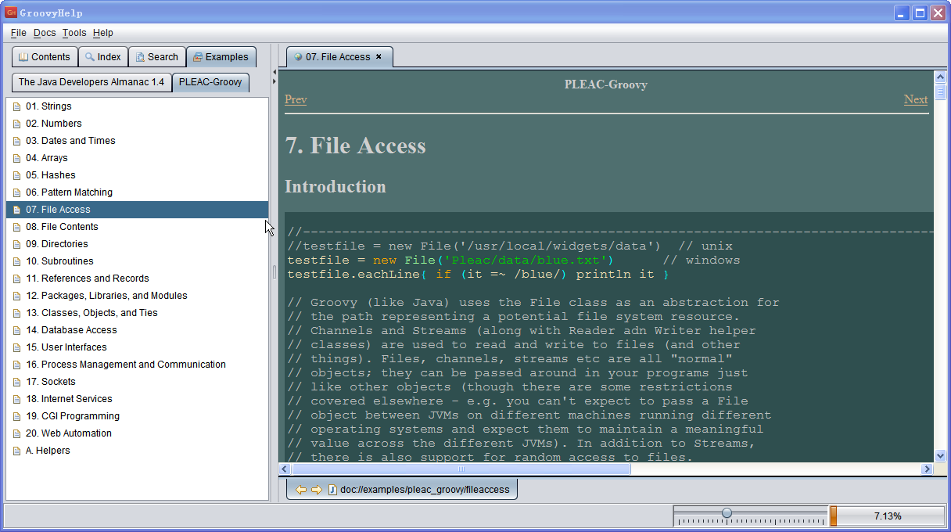Click the page icon of 14. Database Access
The width and height of the screenshot is (951, 532).
pos(17,330)
